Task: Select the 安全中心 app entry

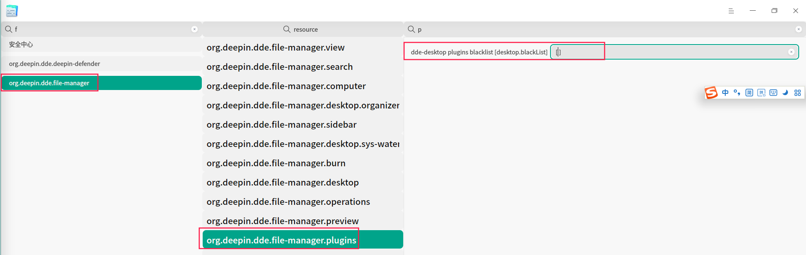Action: point(101,45)
